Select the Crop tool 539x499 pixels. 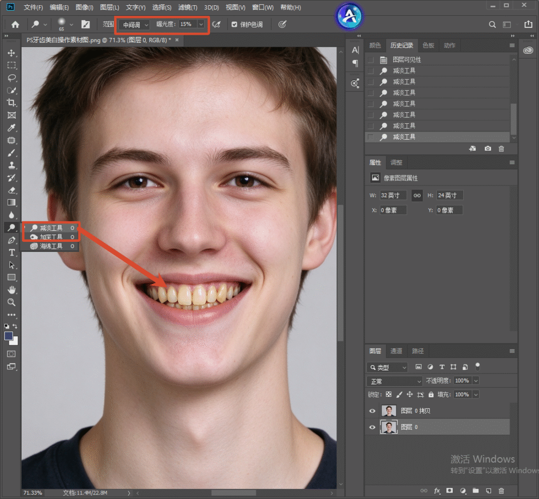pyautogui.click(x=12, y=103)
